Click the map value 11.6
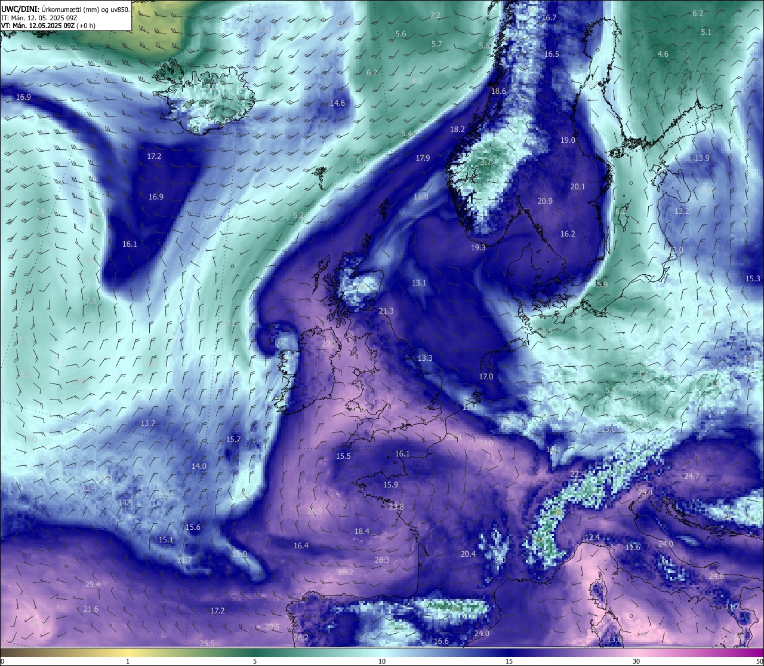Screen dimensions: 764x666 (x=633, y=547)
